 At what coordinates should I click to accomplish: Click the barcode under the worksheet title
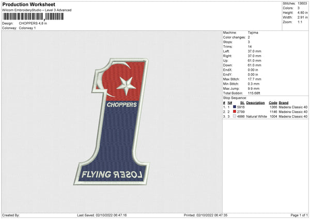(x=32, y=17)
